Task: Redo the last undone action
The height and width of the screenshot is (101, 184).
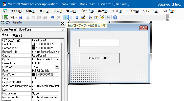Action: [58, 17]
